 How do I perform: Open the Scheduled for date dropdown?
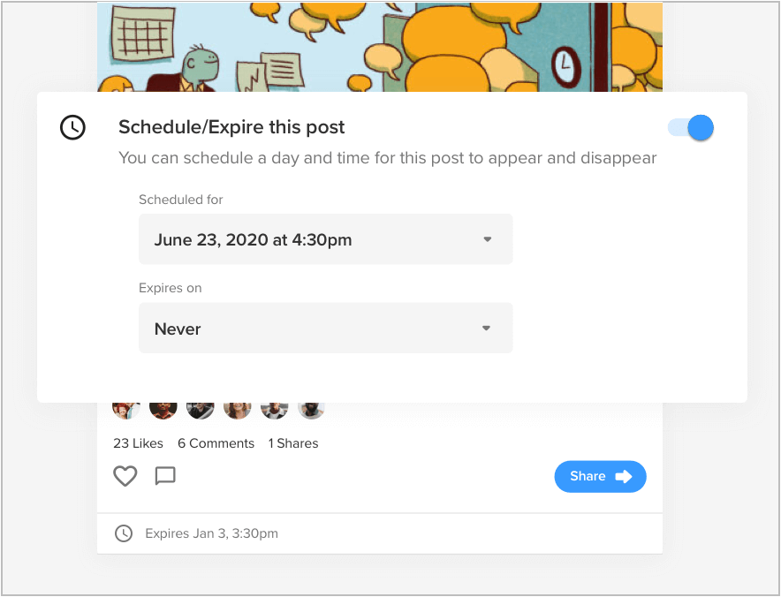point(325,239)
